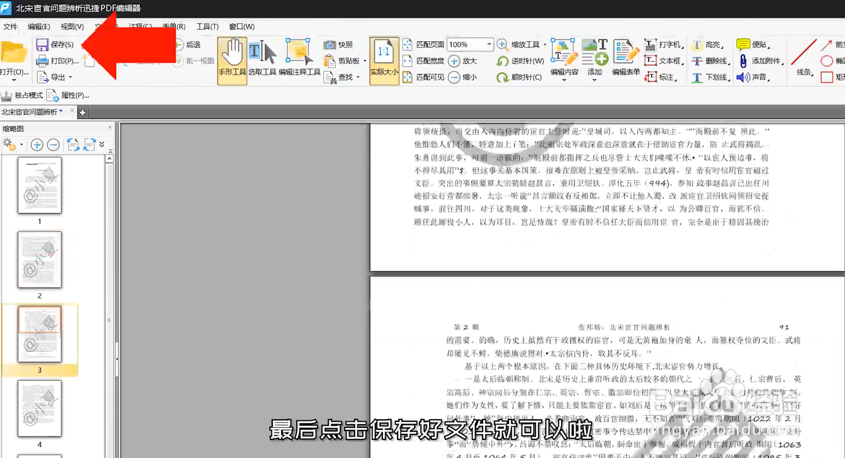Click the 保存(S) save icon
The height and width of the screenshot is (458, 845).
(x=42, y=44)
